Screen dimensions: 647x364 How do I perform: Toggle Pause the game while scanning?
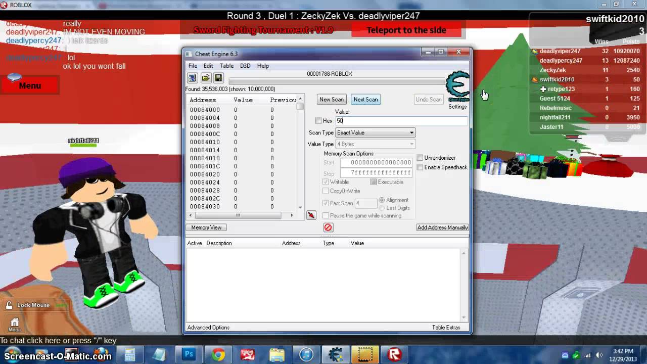click(x=326, y=216)
